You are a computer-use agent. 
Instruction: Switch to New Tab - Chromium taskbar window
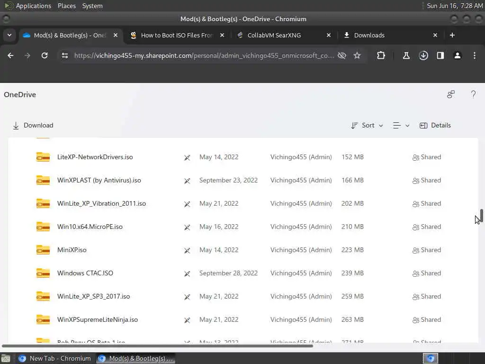coord(54,358)
